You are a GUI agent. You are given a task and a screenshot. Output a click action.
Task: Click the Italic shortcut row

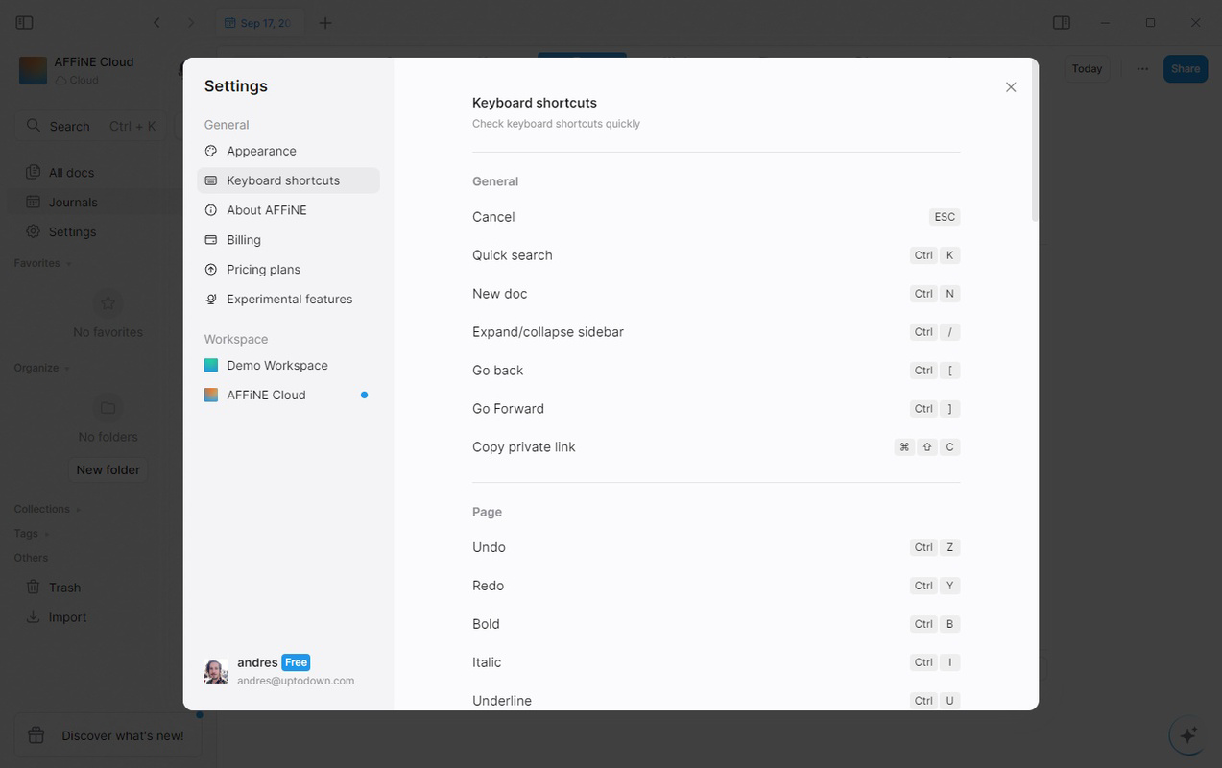point(716,662)
